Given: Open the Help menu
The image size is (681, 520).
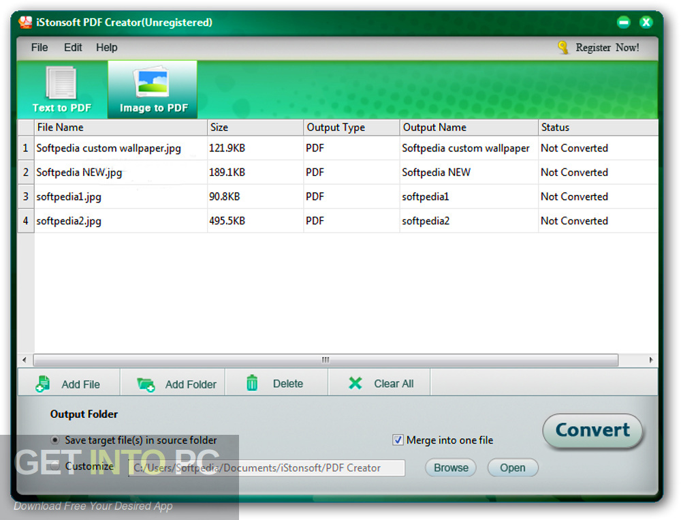Looking at the screenshot, I should coord(106,48).
